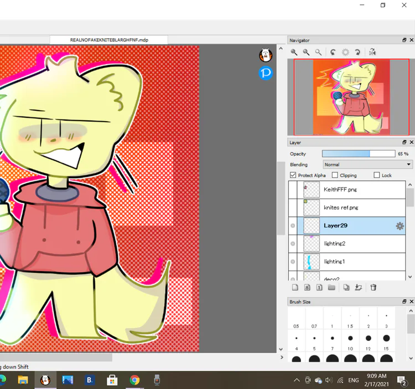Screen dimensions: 415x389
Task: Click layer list scroll down arrow
Action: pyautogui.click(x=410, y=277)
